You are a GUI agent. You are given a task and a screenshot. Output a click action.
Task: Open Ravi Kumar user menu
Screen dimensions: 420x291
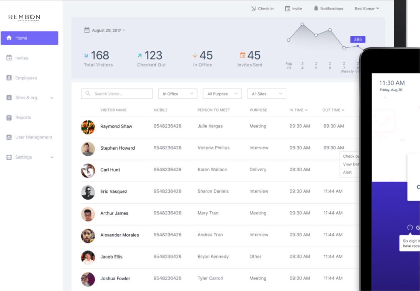(x=367, y=9)
